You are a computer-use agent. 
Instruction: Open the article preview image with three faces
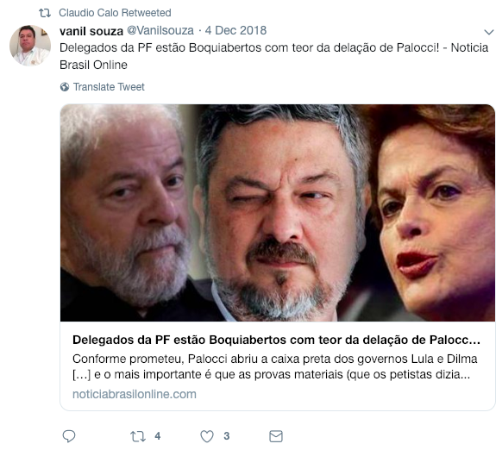(278, 213)
